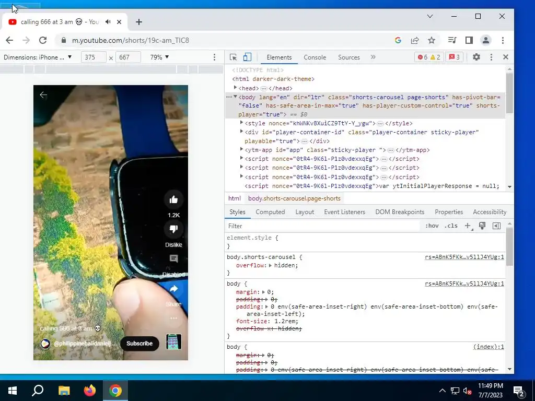This screenshot has width=535, height=401.
Task: Launch Firefox from the taskbar
Action: pos(90,391)
